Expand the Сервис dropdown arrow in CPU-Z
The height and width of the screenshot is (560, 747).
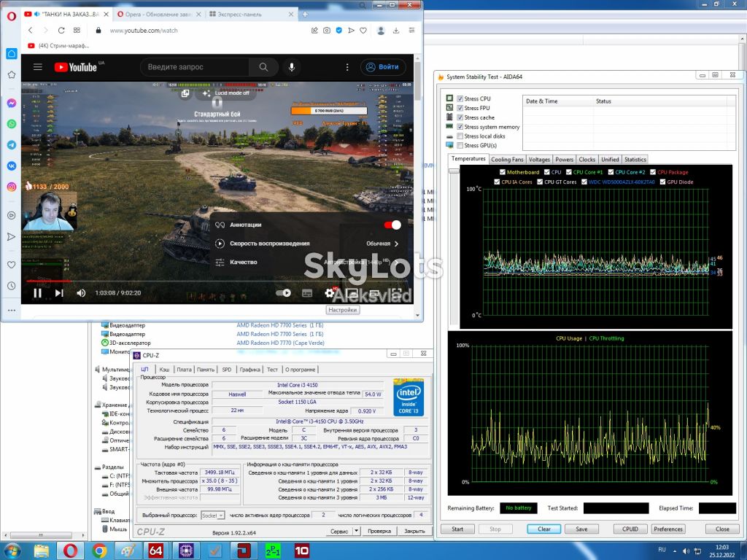(x=356, y=531)
